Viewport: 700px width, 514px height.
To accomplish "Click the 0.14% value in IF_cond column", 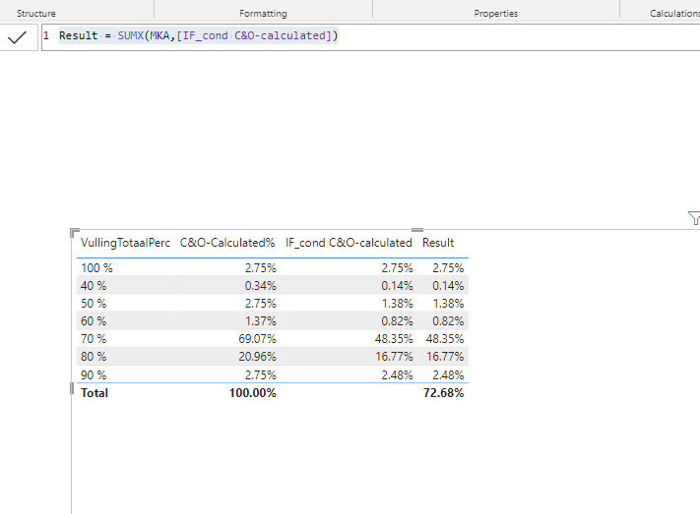I will point(397,286).
